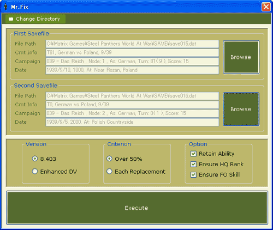Click the First Savefile Cmt Info field
Screen dimensions: 273x230
[132, 52]
